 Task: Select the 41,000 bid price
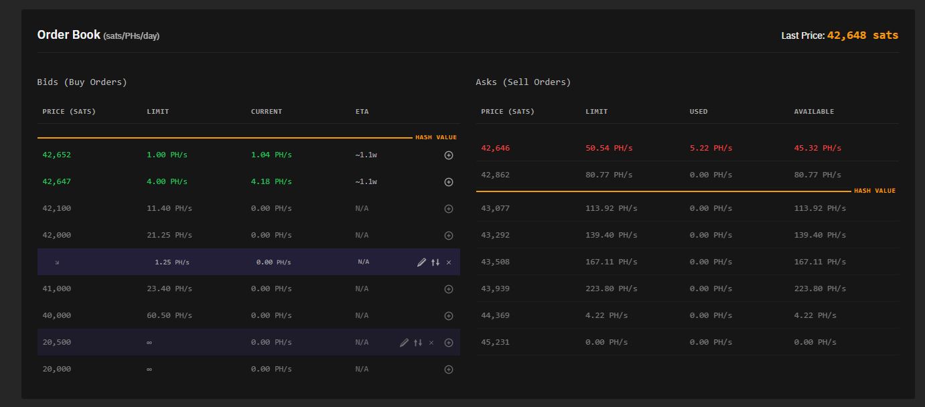56,289
